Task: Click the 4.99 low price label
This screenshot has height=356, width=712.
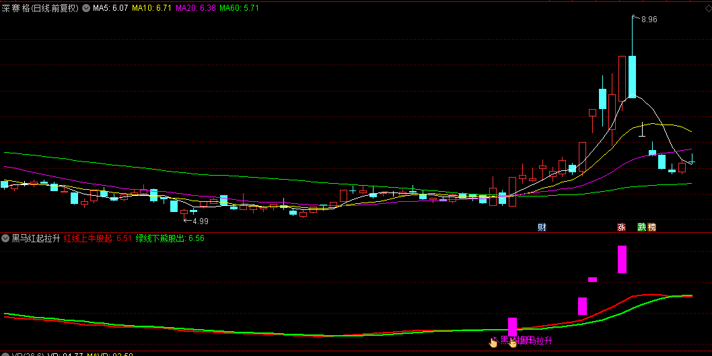Action: click(201, 221)
